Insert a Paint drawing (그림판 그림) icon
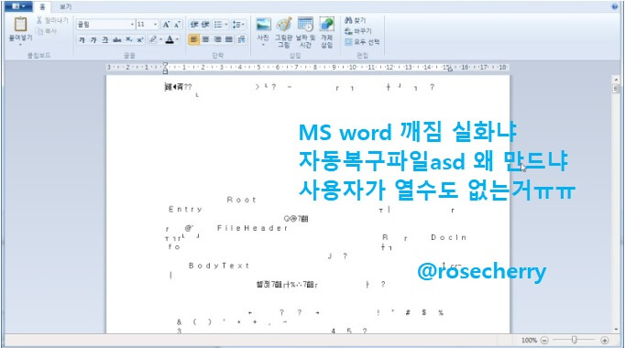Screen dimensions: 625x348 click(x=284, y=25)
